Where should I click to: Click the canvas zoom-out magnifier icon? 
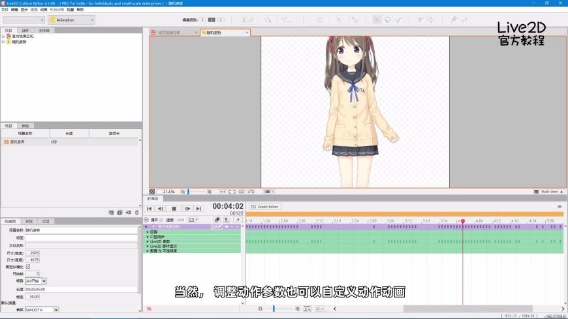click(183, 192)
